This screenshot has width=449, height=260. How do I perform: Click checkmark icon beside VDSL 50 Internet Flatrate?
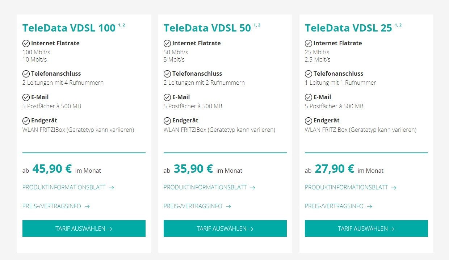point(167,43)
